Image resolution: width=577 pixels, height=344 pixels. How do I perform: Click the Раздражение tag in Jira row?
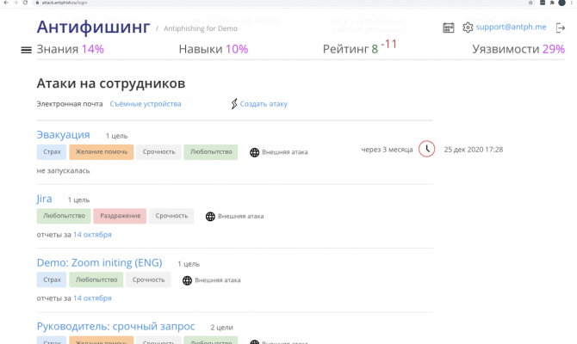(120, 216)
